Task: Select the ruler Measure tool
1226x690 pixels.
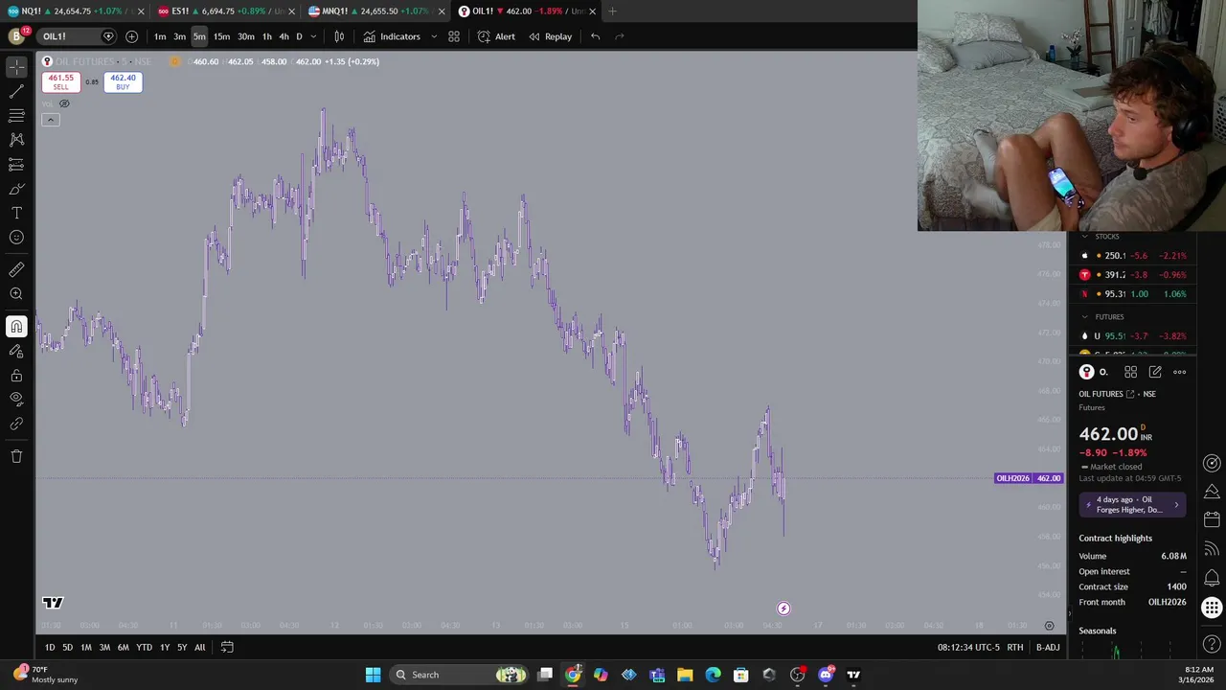Action: tap(16, 270)
